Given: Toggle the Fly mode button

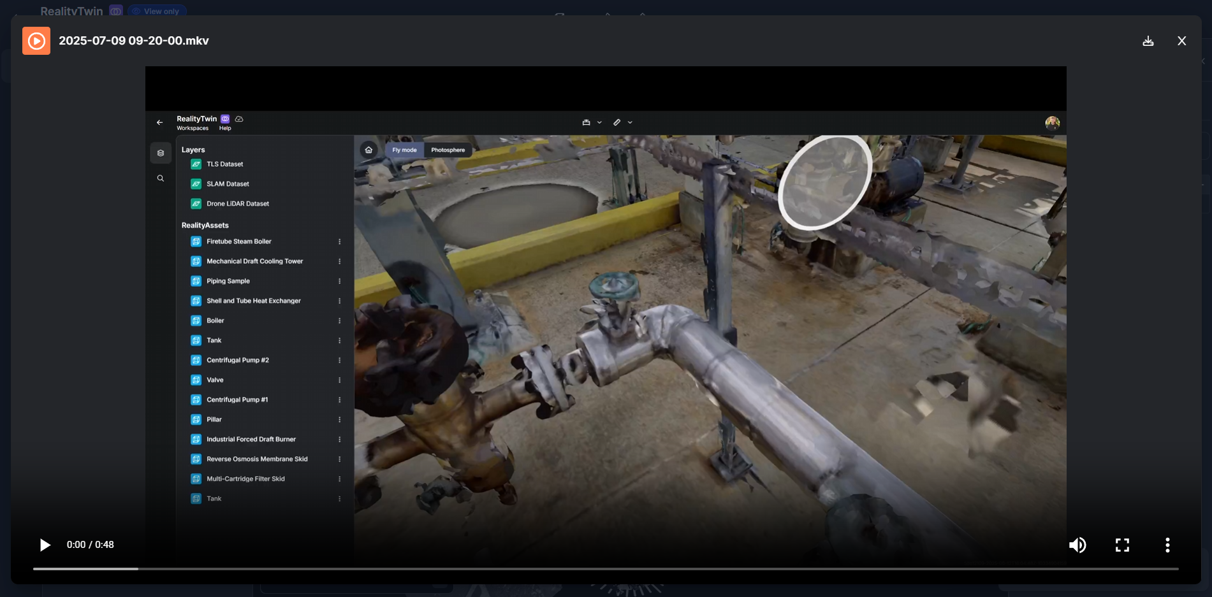Looking at the screenshot, I should 404,150.
